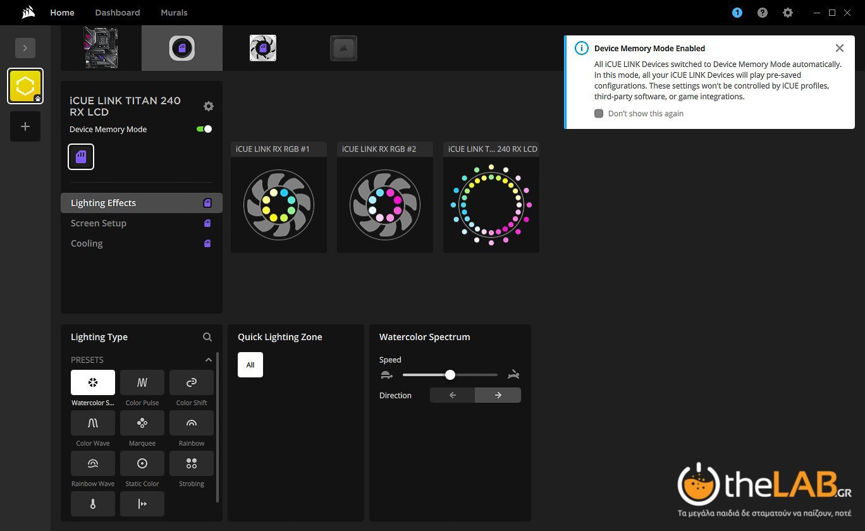Toggle Device Memory Mode switch

(x=204, y=129)
